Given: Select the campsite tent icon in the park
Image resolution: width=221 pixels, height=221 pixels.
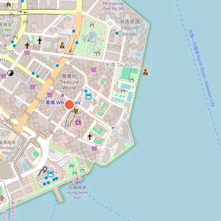Looking at the screenshot, I should pyautogui.click(x=88, y=40).
